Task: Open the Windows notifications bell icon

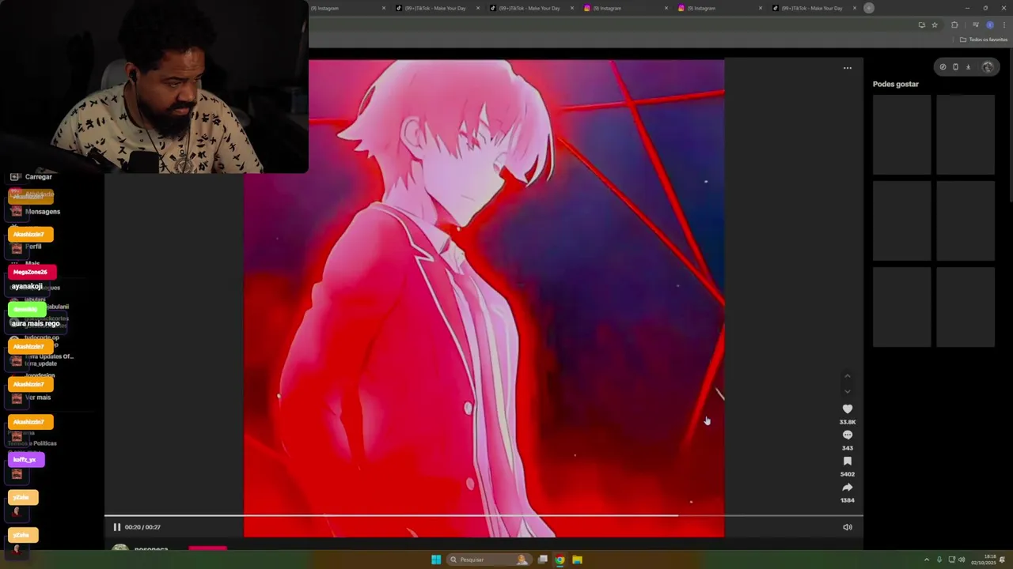Action: click(x=1003, y=560)
